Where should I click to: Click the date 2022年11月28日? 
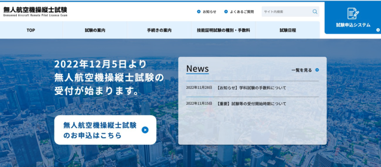coord(199,88)
